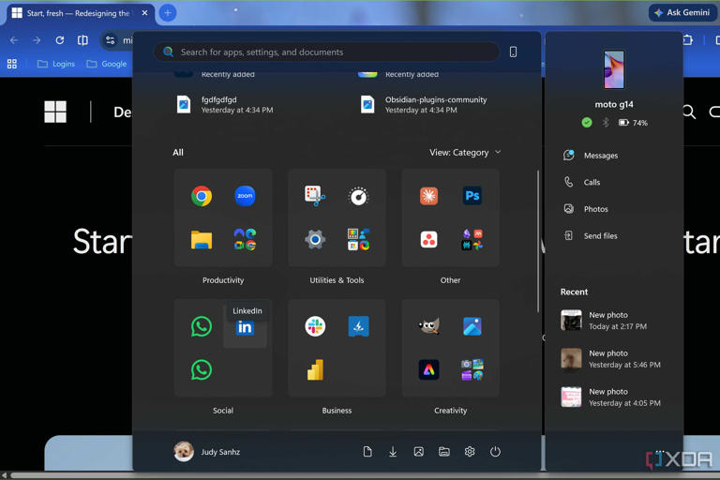
Task: Launch Zoom from the Productivity group
Action: pyautogui.click(x=245, y=196)
